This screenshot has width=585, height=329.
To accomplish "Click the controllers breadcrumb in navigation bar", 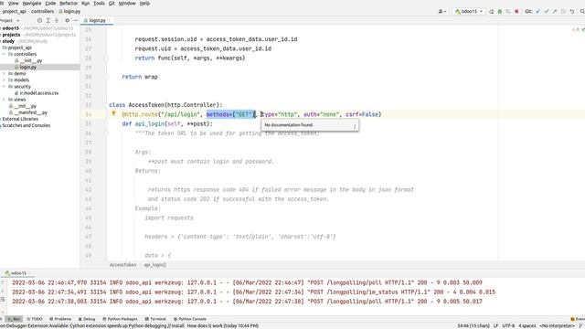I will click(43, 12).
